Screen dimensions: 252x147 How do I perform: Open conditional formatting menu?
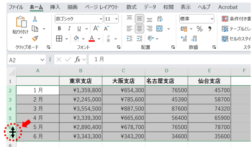pos(236,19)
